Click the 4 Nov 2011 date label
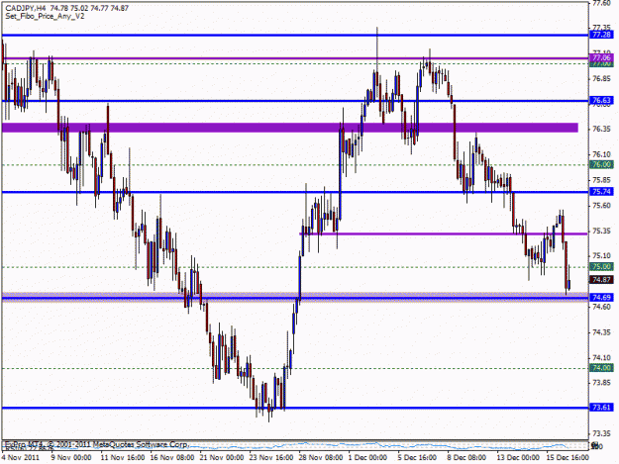 [x=21, y=458]
